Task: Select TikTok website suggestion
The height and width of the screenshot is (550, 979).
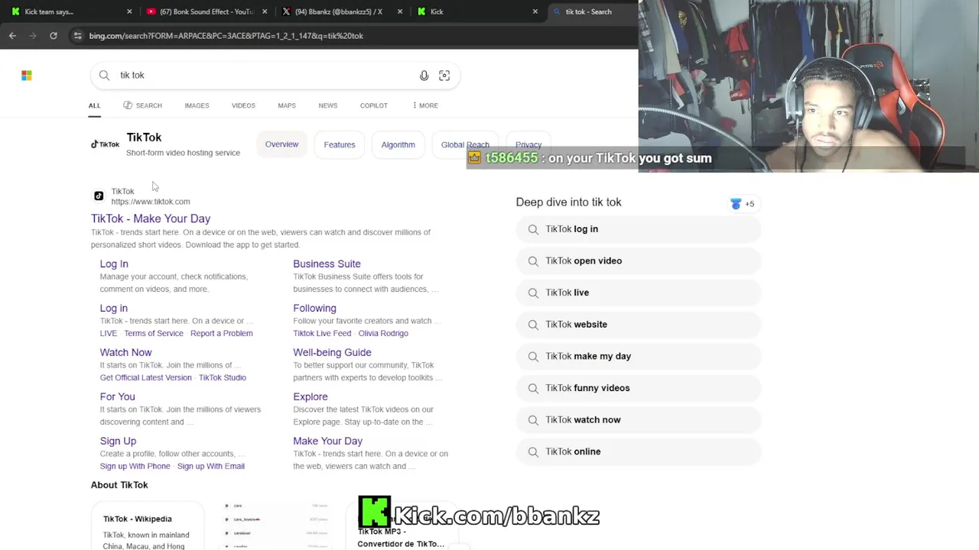Action: 639,325
